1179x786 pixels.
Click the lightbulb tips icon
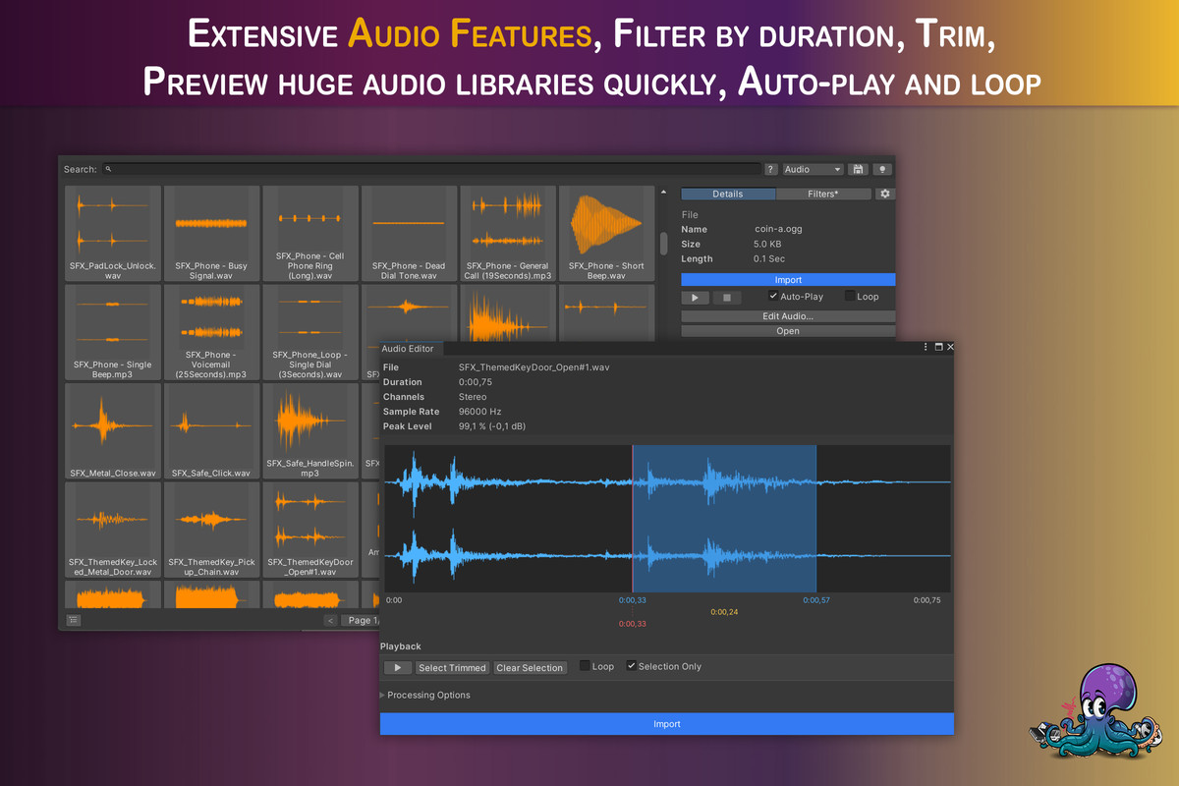(882, 169)
